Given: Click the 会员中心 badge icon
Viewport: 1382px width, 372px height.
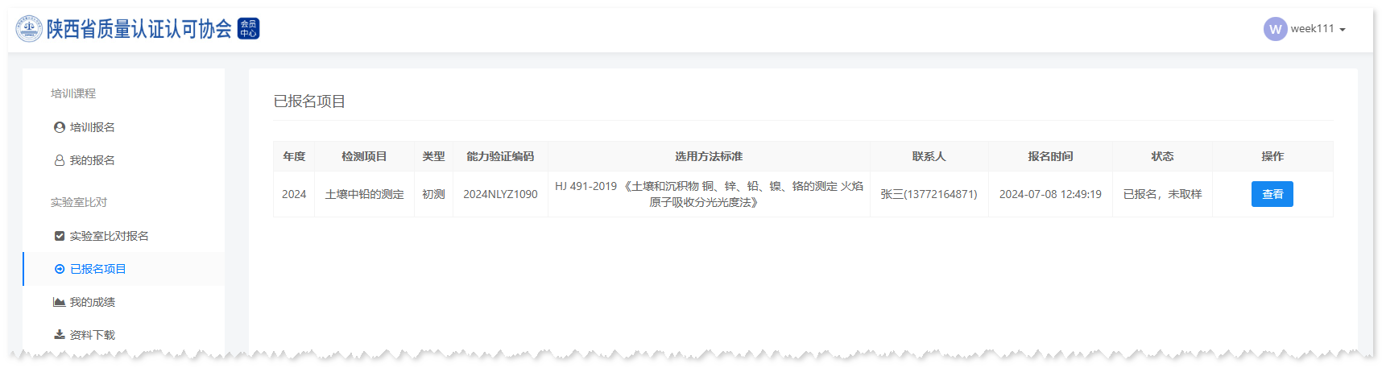Looking at the screenshot, I should (248, 29).
